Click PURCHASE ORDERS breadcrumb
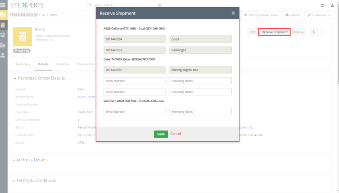 click(x=24, y=15)
